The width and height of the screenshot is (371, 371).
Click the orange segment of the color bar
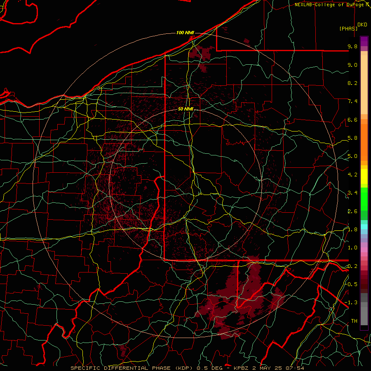point(364,142)
